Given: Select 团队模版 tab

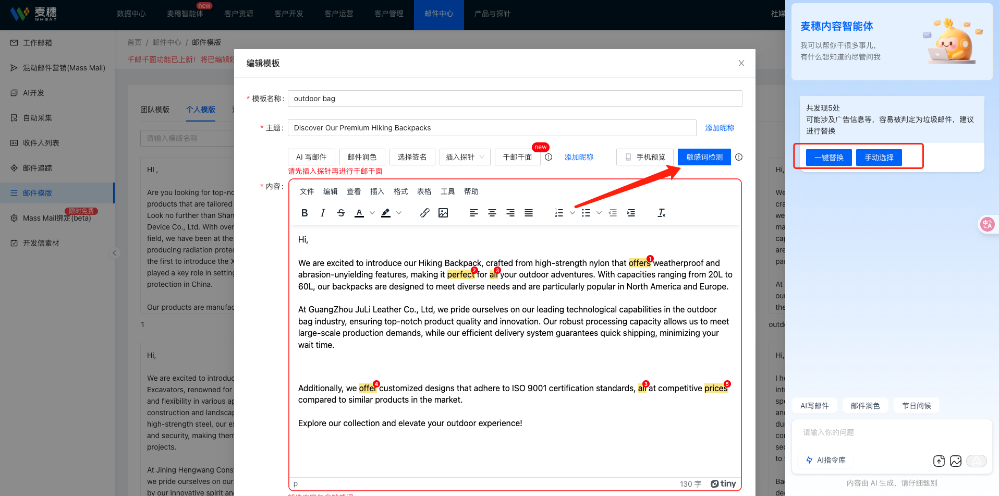Looking at the screenshot, I should [x=155, y=110].
